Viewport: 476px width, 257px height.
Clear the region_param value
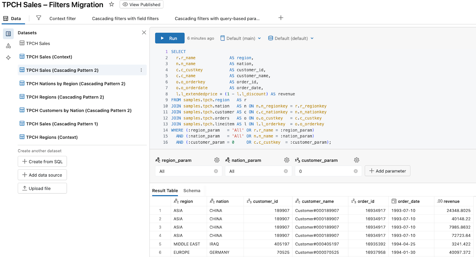216,171
